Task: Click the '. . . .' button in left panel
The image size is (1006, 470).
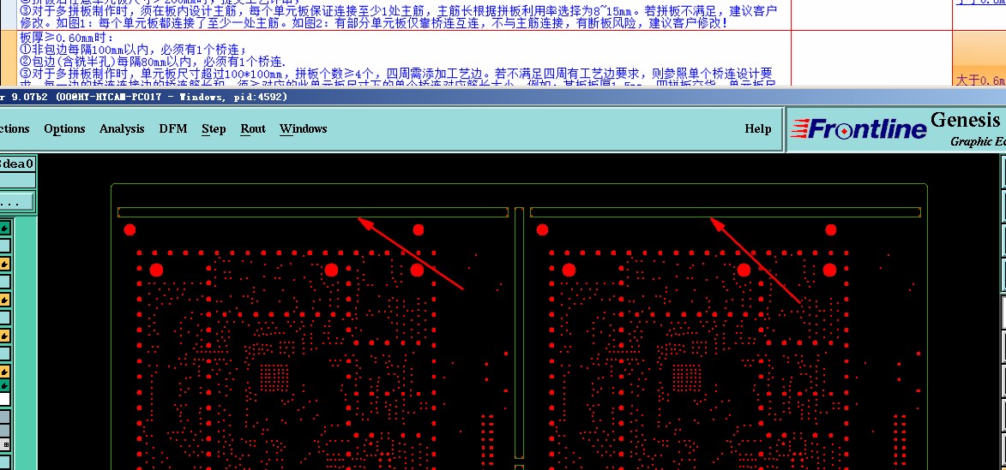Action: [x=16, y=202]
